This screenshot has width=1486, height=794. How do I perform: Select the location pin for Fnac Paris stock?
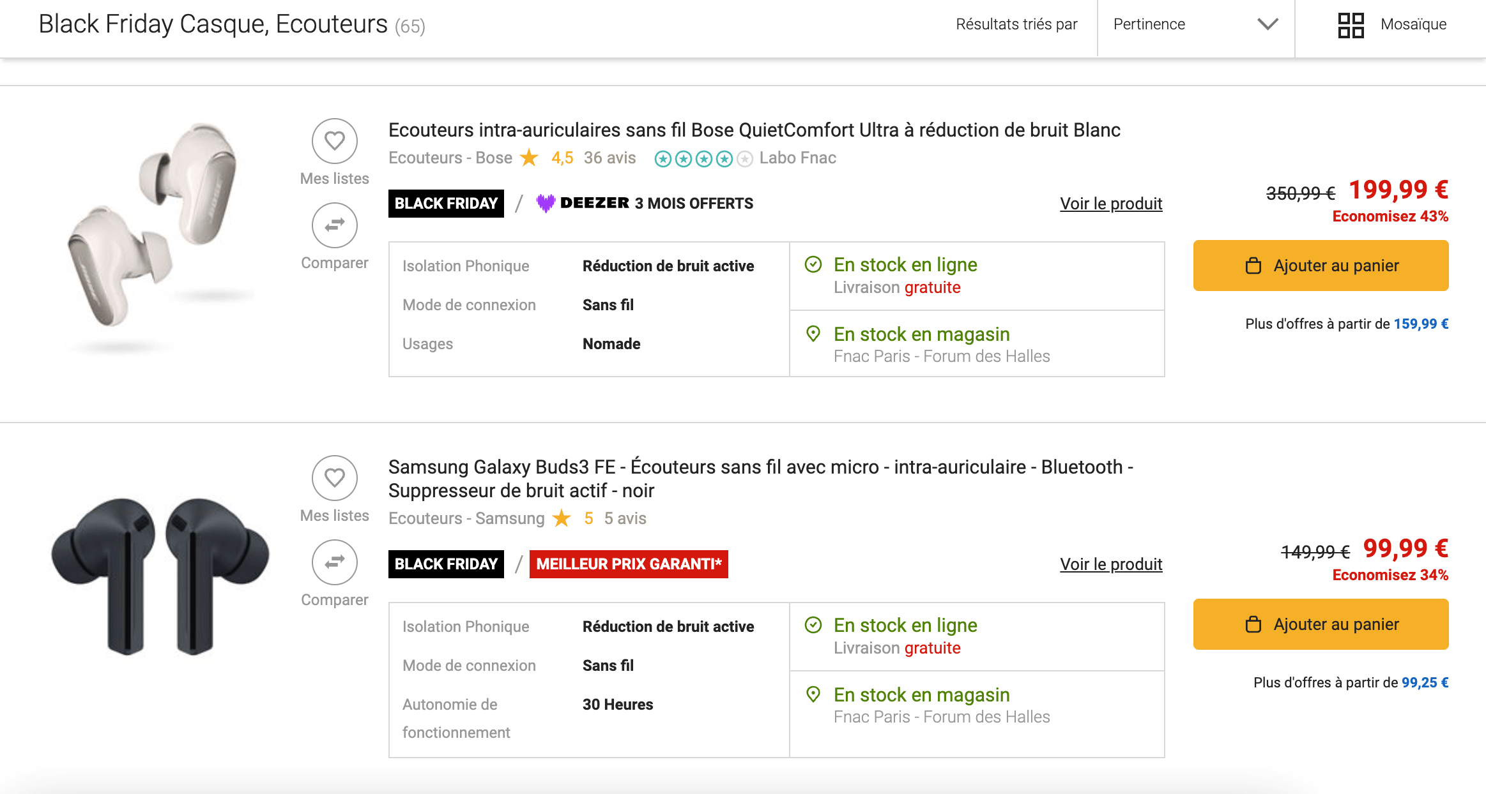coord(814,333)
